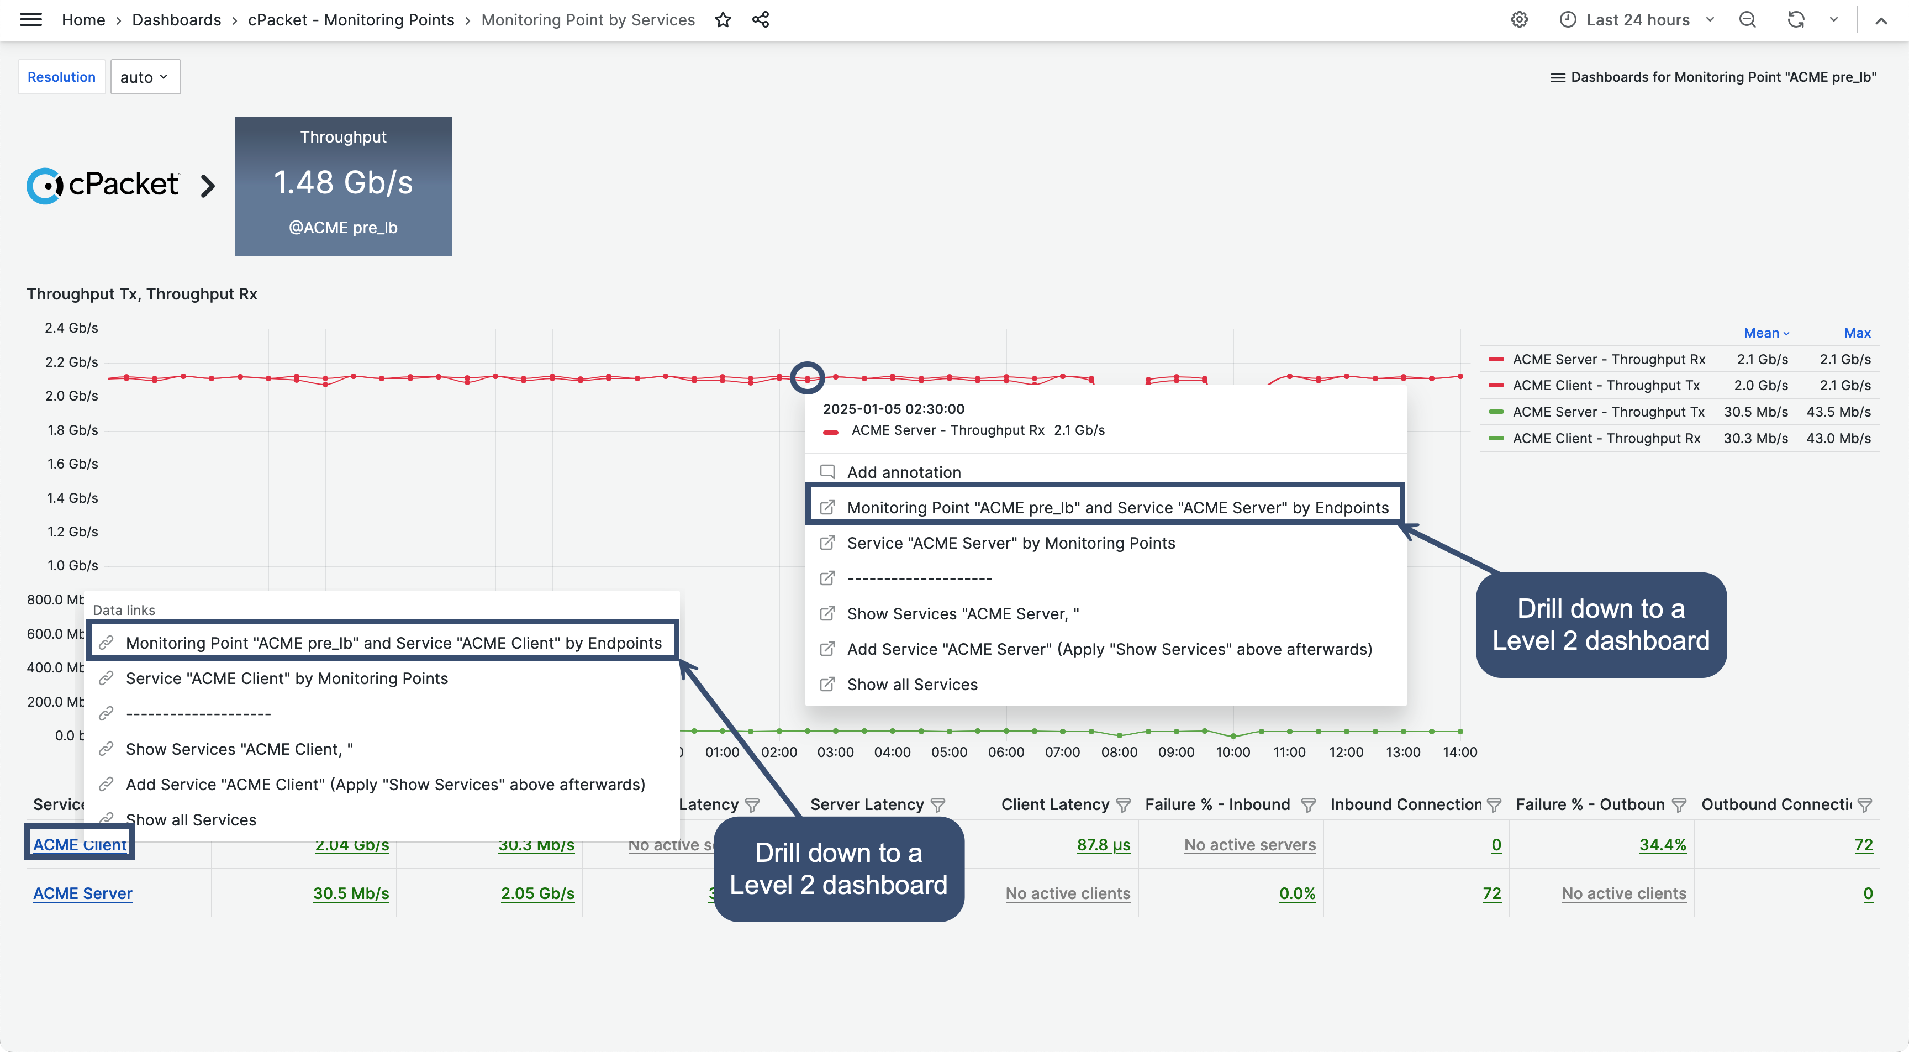
Task: Click annotation icon beside Add annotation
Action: point(827,471)
